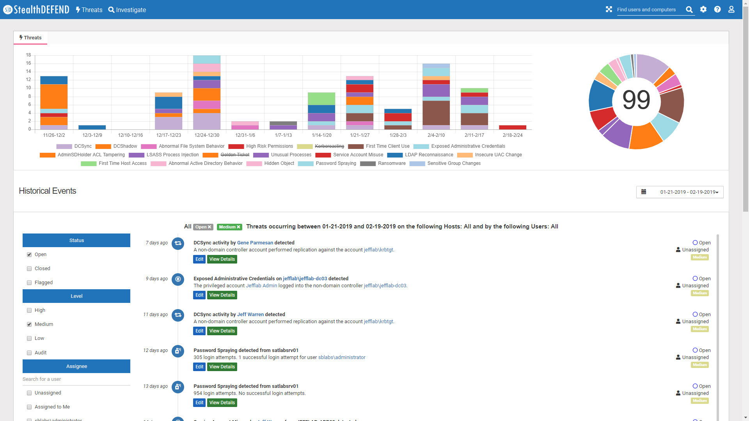Check the High level filter

29,310
